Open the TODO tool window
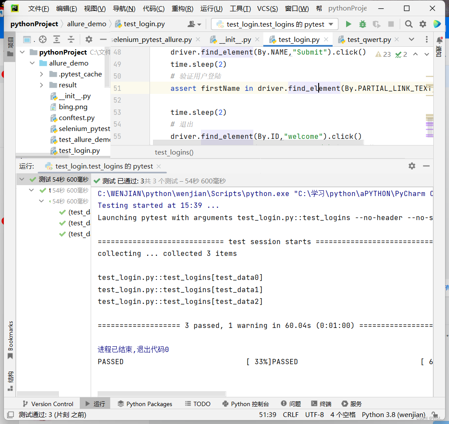The width and height of the screenshot is (449, 424). (x=197, y=404)
